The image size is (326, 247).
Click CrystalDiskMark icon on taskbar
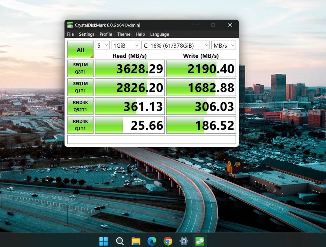coord(200,241)
